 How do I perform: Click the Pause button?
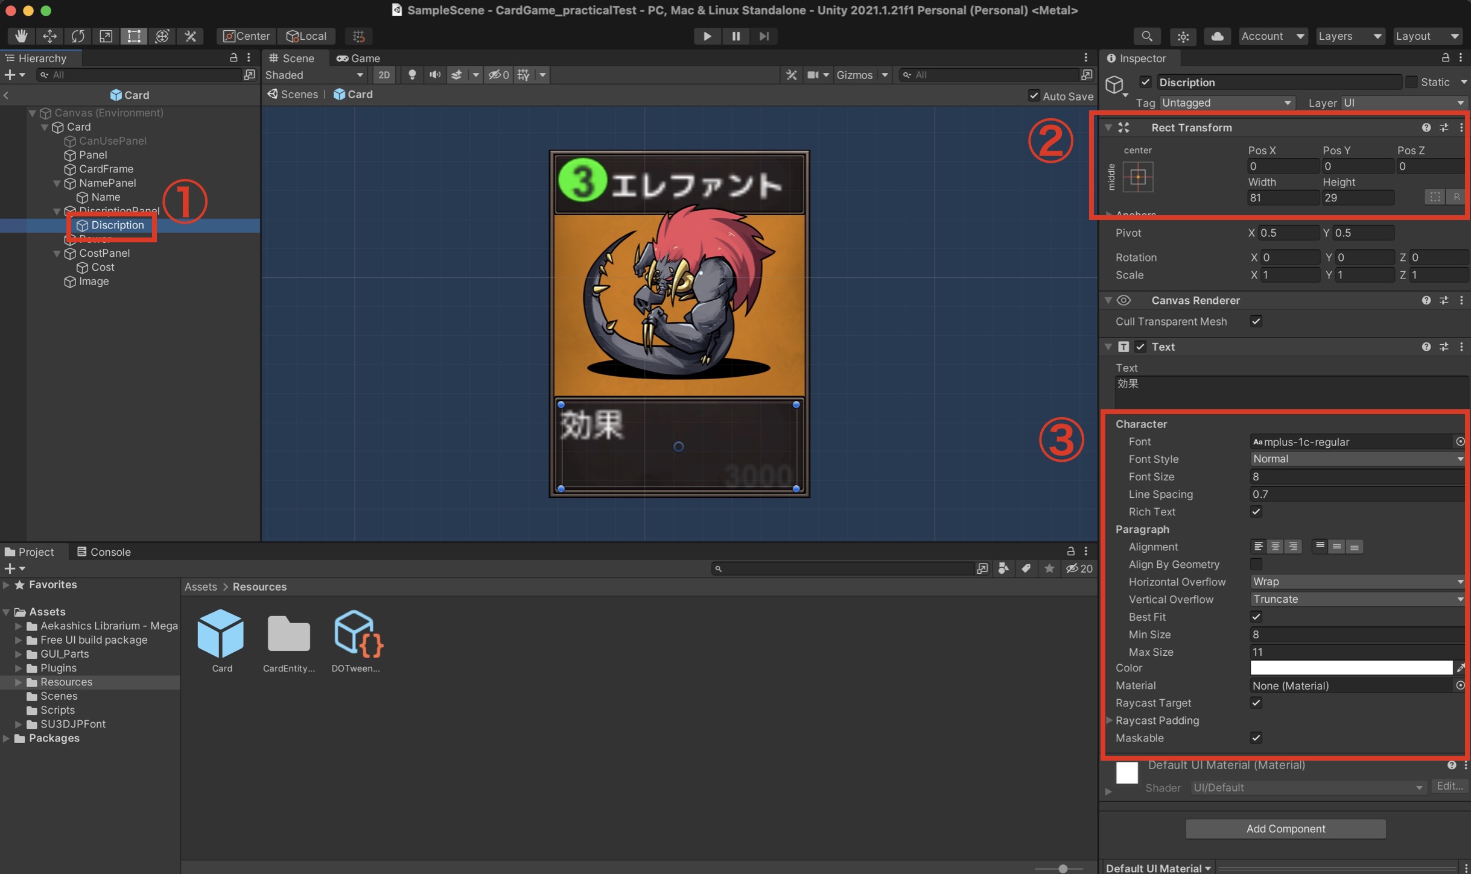pos(735,36)
